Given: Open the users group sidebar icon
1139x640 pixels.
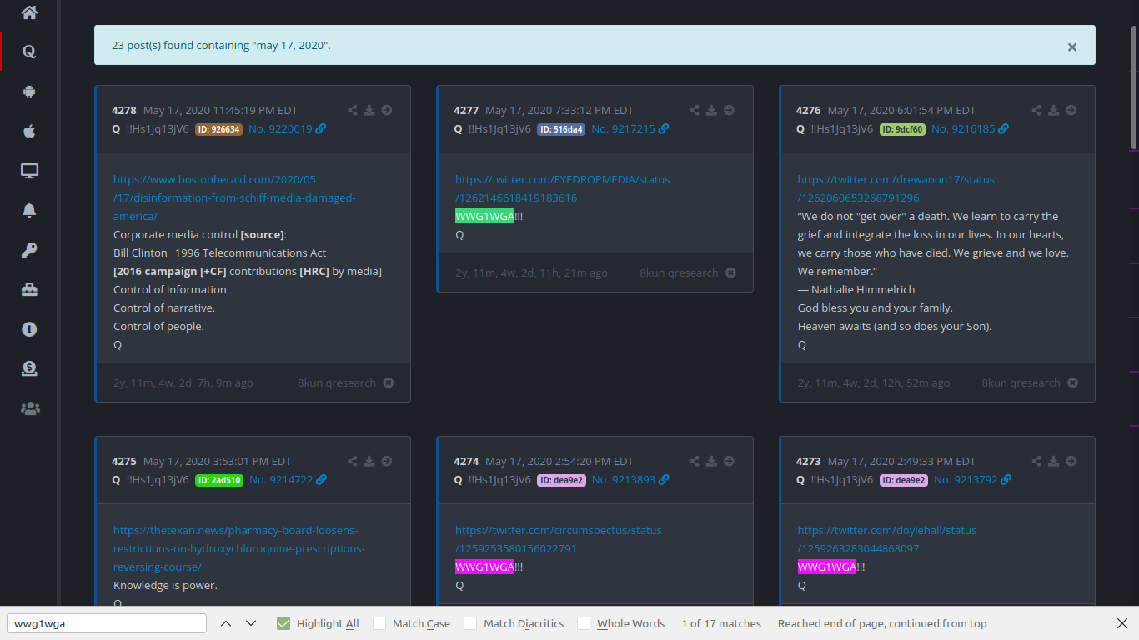Looking at the screenshot, I should click(x=29, y=408).
